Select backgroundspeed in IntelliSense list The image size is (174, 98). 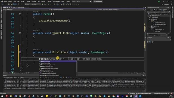[x=58, y=62]
